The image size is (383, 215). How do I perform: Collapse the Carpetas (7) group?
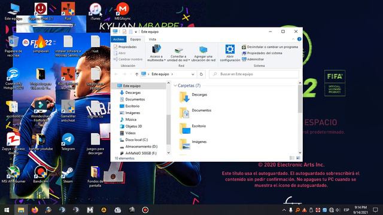pyautogui.click(x=175, y=85)
